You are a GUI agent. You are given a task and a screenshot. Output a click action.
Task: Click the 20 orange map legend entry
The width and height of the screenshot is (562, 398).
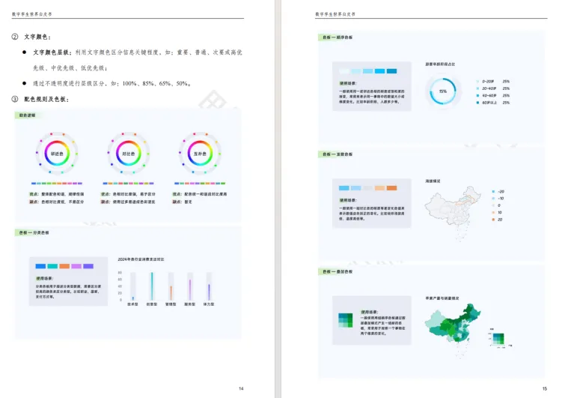click(x=498, y=220)
